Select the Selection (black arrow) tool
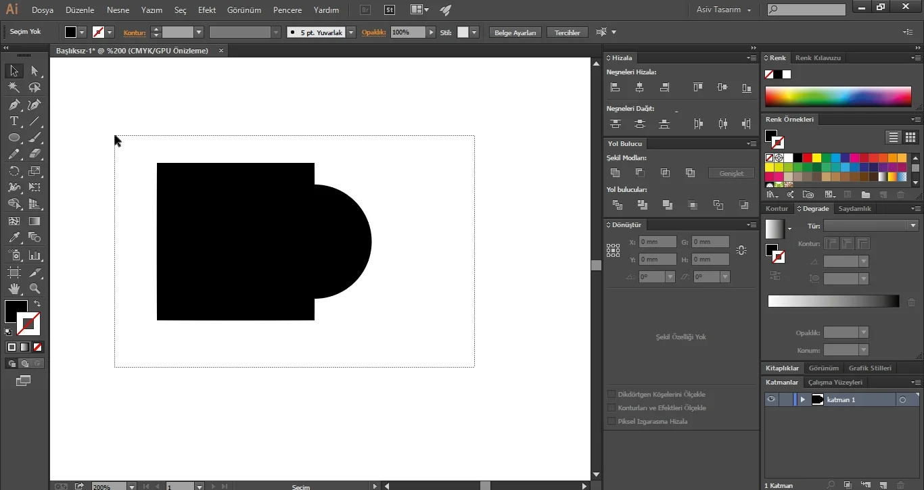The height and width of the screenshot is (490, 924). (x=14, y=71)
